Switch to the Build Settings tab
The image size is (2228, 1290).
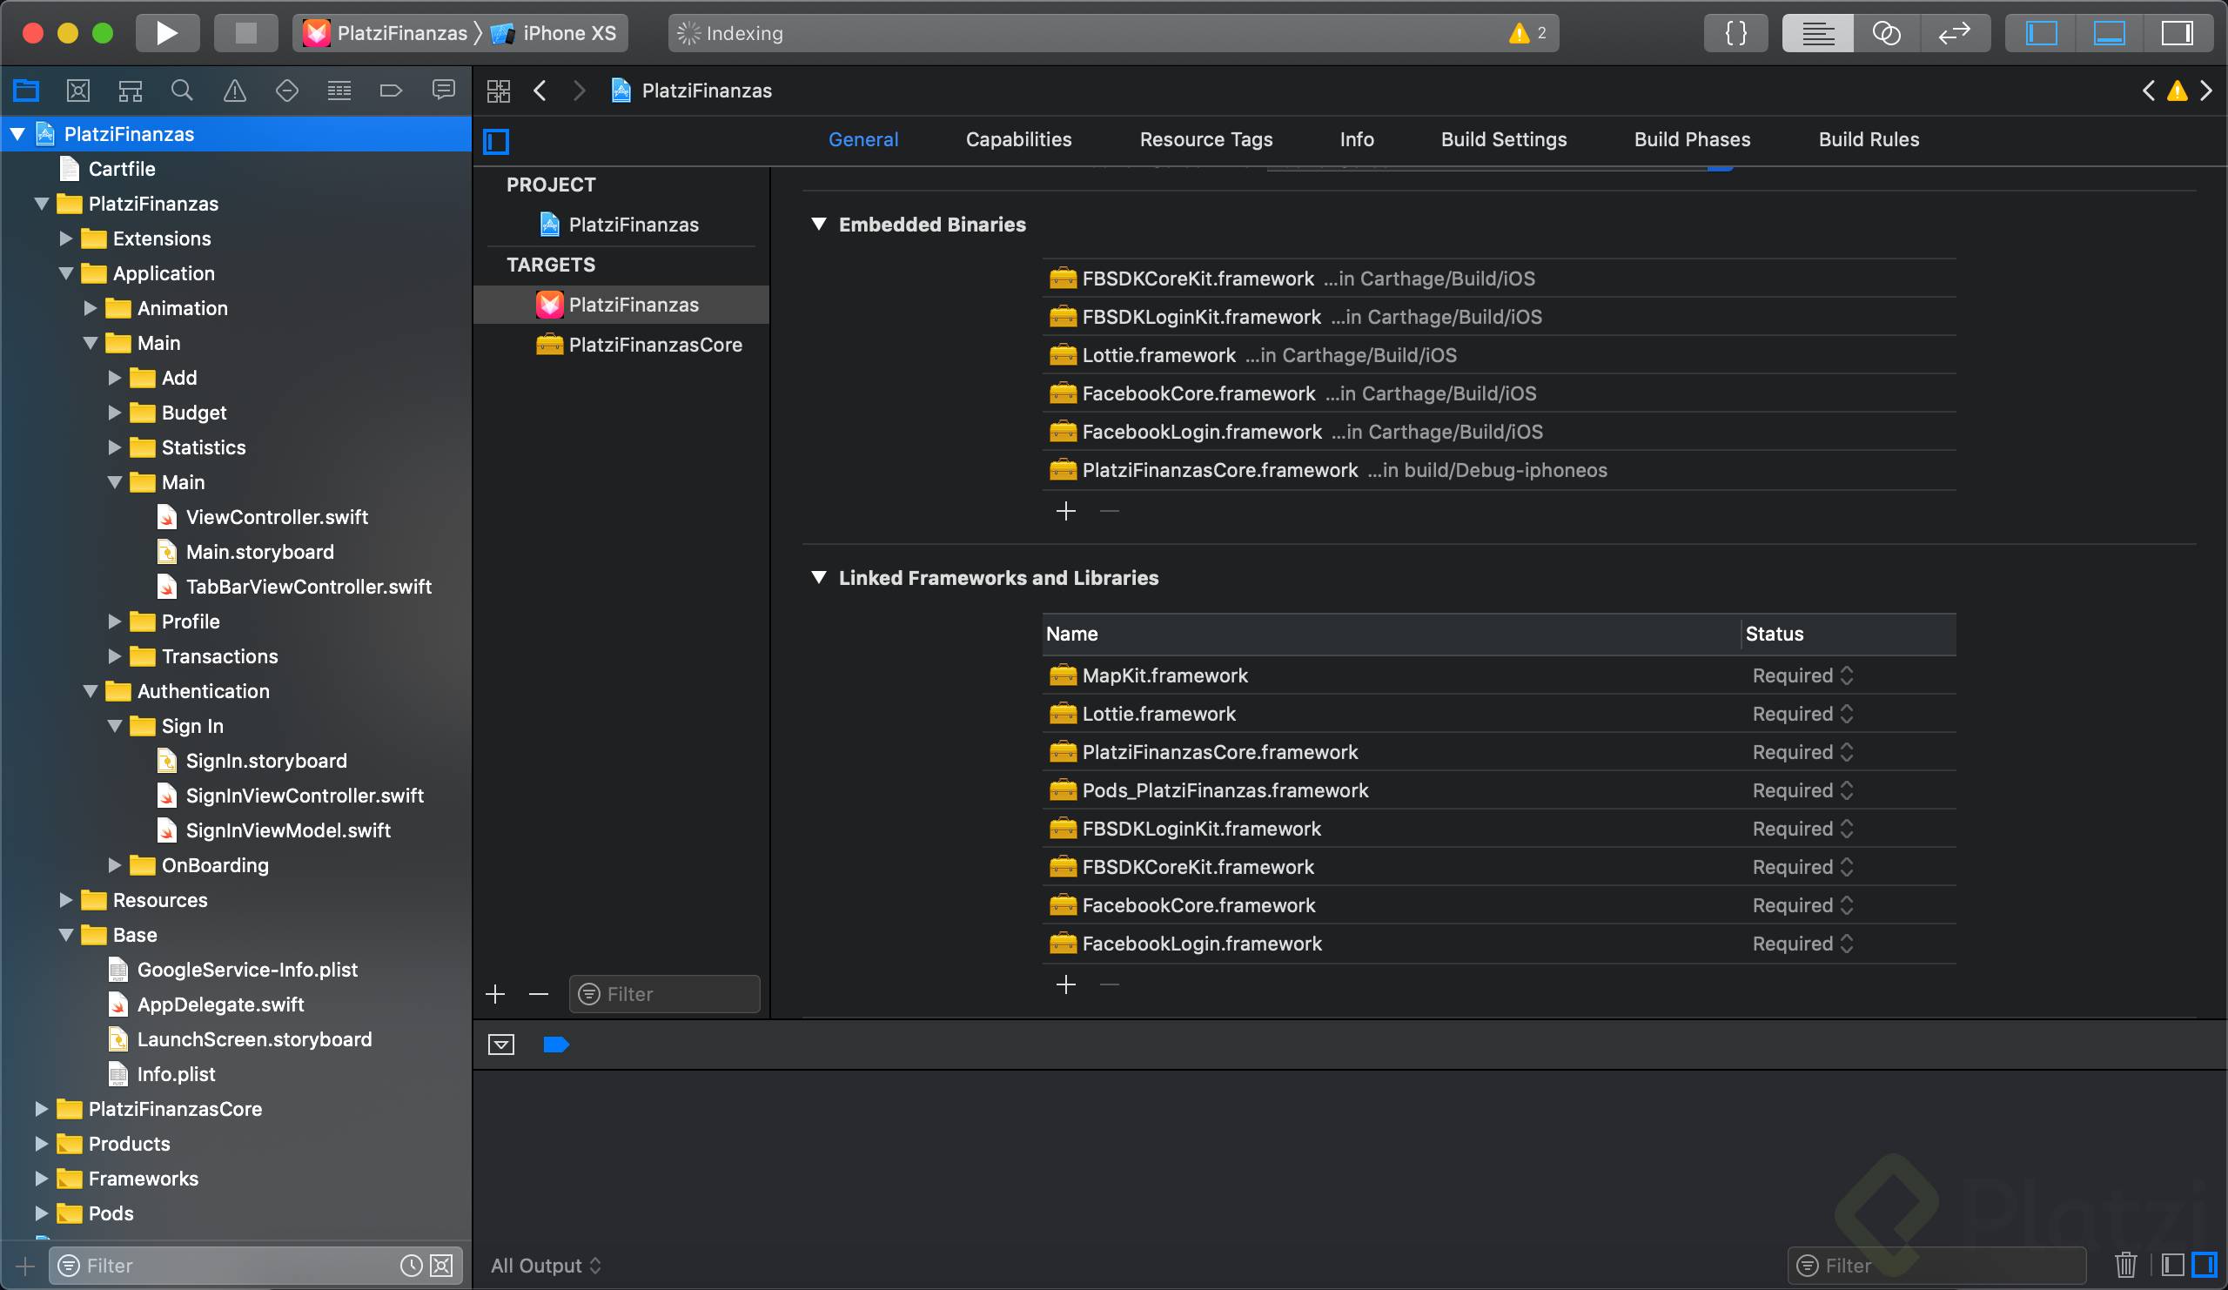pos(1503,139)
